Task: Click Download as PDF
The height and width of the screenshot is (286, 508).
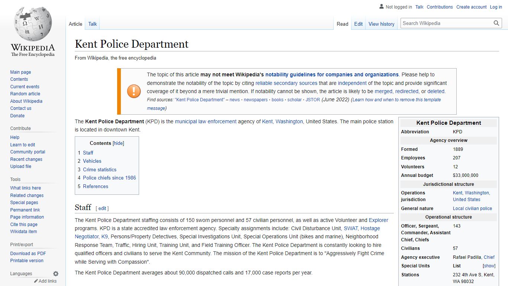Action: (28, 254)
